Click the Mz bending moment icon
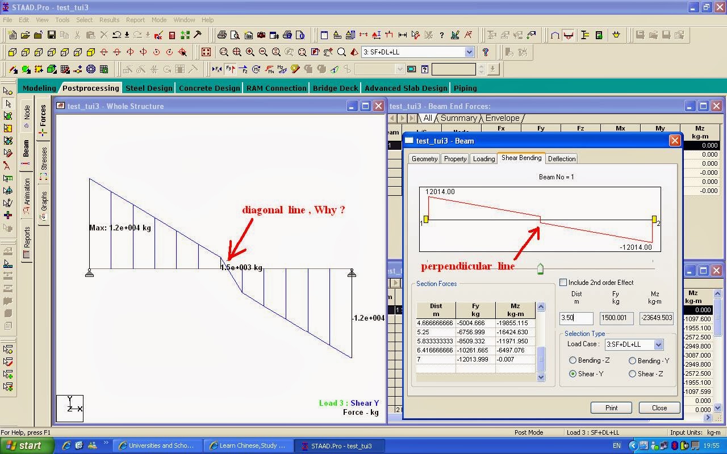This screenshot has width=727, height=454. [x=282, y=69]
